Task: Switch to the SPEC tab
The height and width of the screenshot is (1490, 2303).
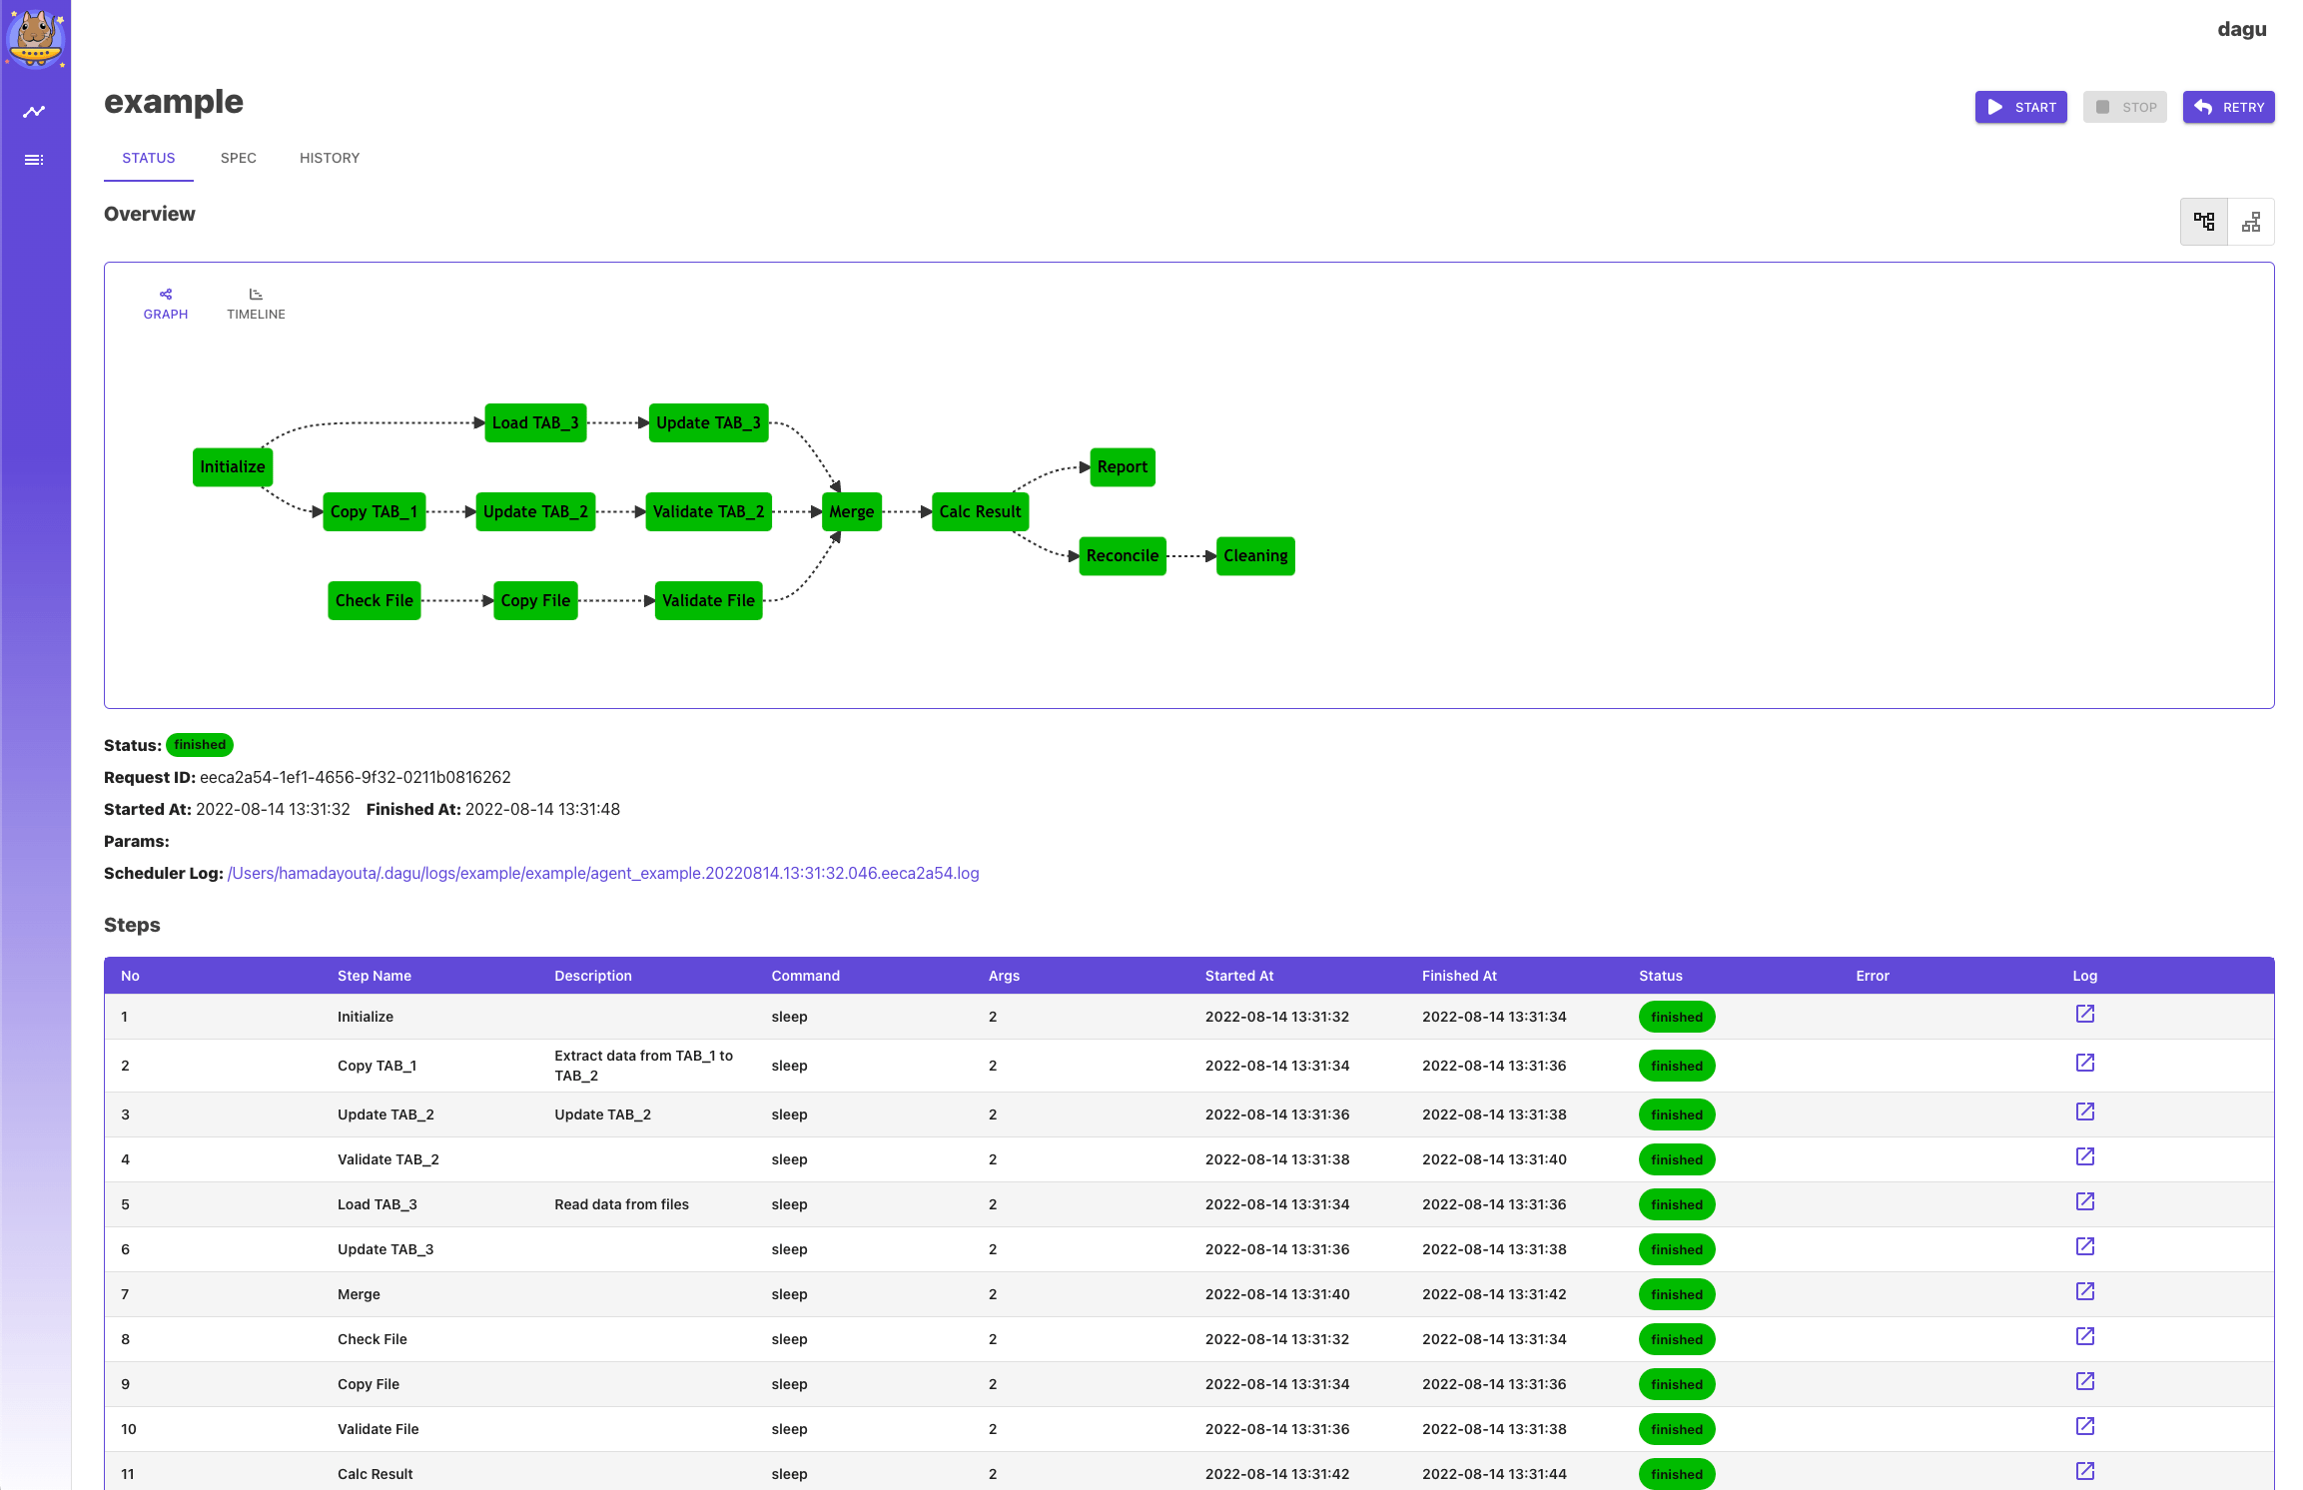Action: point(238,158)
